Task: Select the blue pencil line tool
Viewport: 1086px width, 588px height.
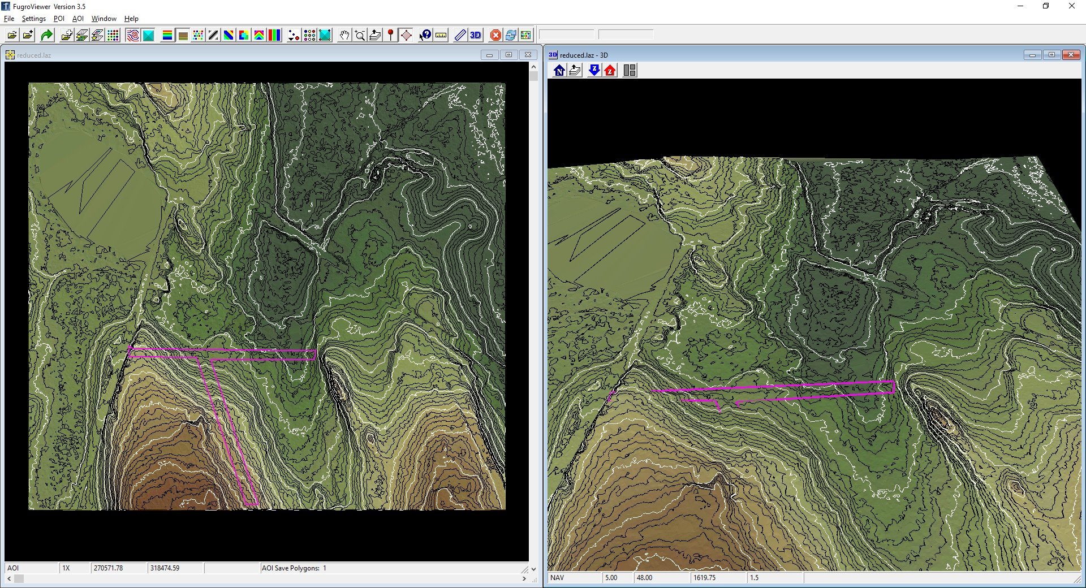Action: point(460,35)
